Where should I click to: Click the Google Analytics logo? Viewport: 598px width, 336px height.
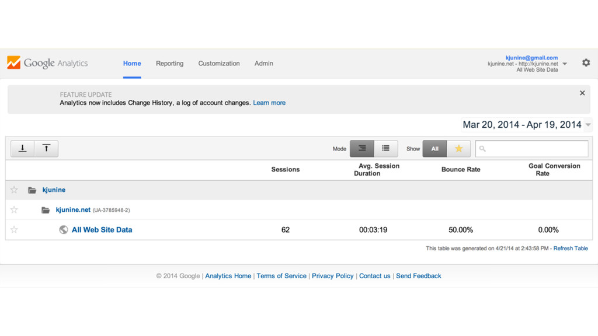click(x=47, y=63)
